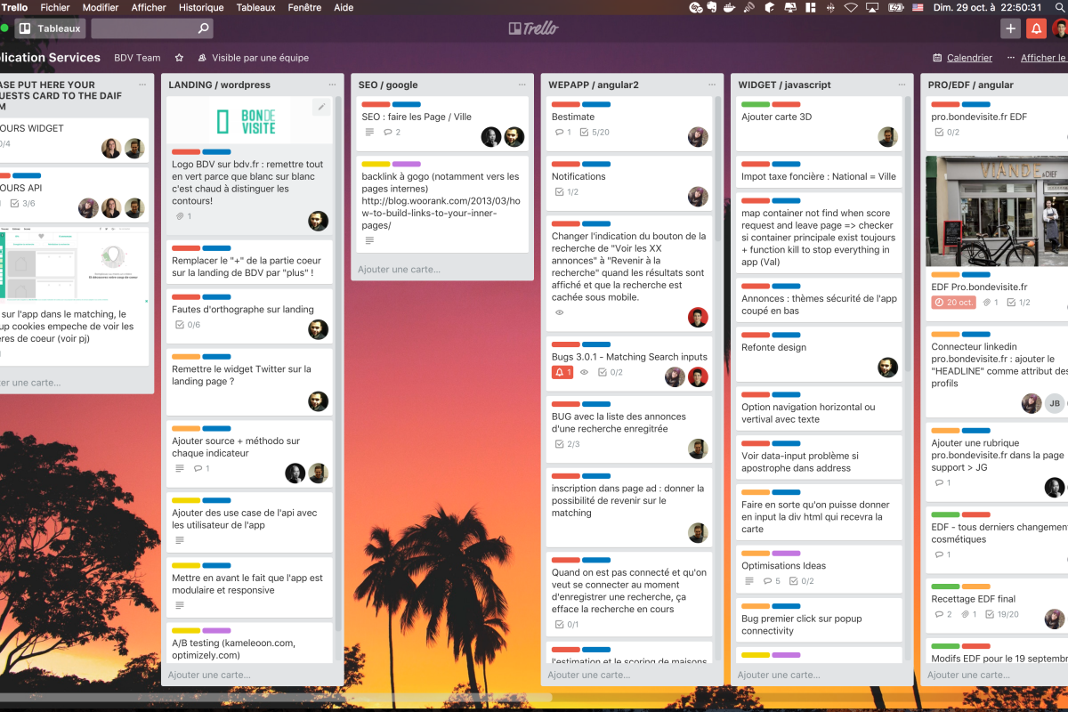
Task: Click checklist 5/20 badge on Bestimate card
Action: pos(594,133)
